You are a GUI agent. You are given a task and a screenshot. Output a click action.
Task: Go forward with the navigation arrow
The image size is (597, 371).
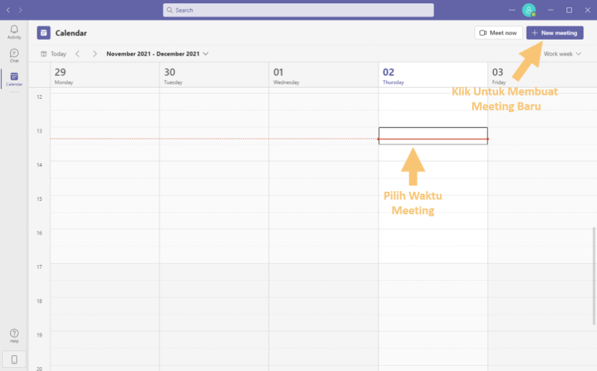coord(21,10)
